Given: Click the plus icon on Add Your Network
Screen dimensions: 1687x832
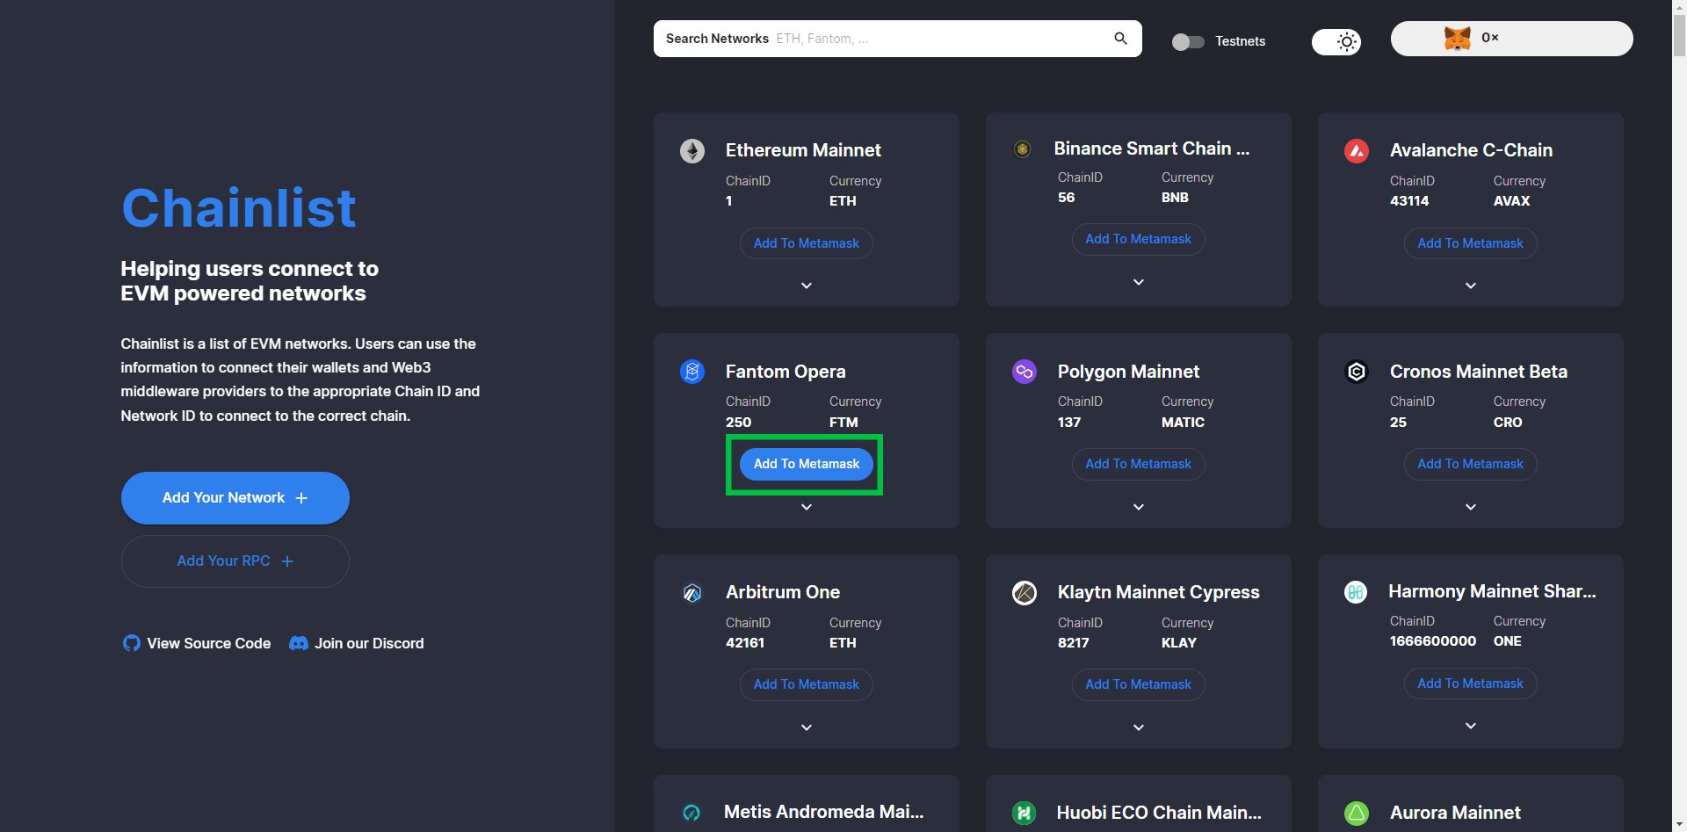Looking at the screenshot, I should pyautogui.click(x=301, y=498).
